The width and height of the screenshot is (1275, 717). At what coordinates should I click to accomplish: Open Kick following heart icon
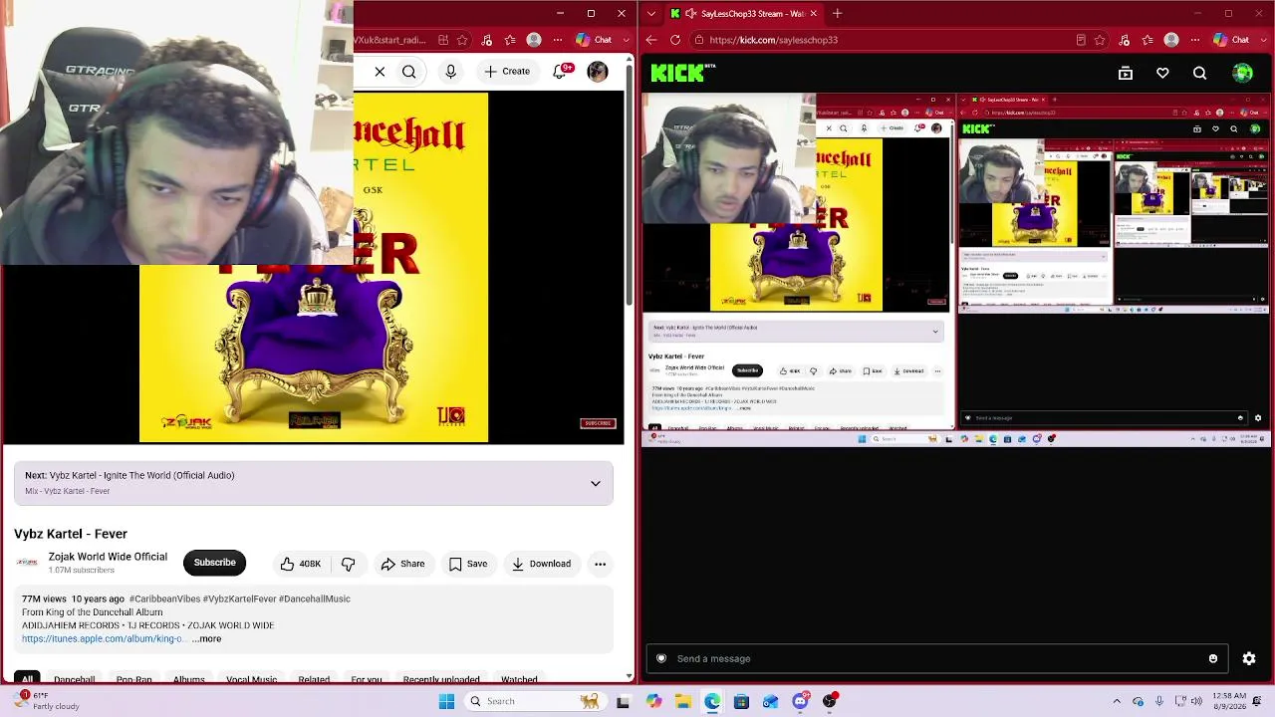click(1162, 73)
